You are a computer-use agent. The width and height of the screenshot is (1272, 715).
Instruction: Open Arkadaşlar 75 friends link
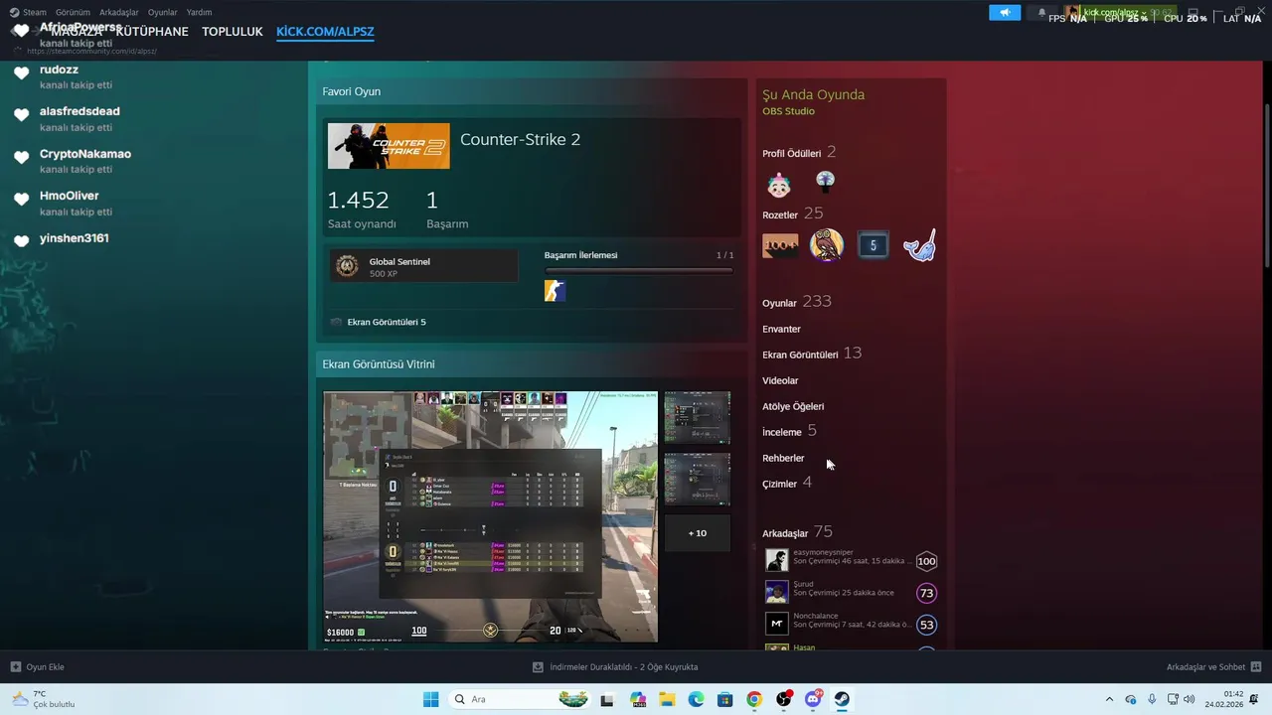click(x=797, y=532)
